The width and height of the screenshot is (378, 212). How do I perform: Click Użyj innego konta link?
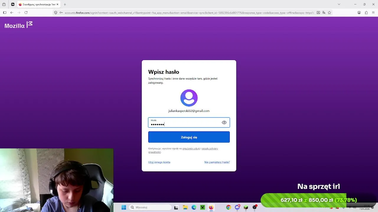[159, 162]
